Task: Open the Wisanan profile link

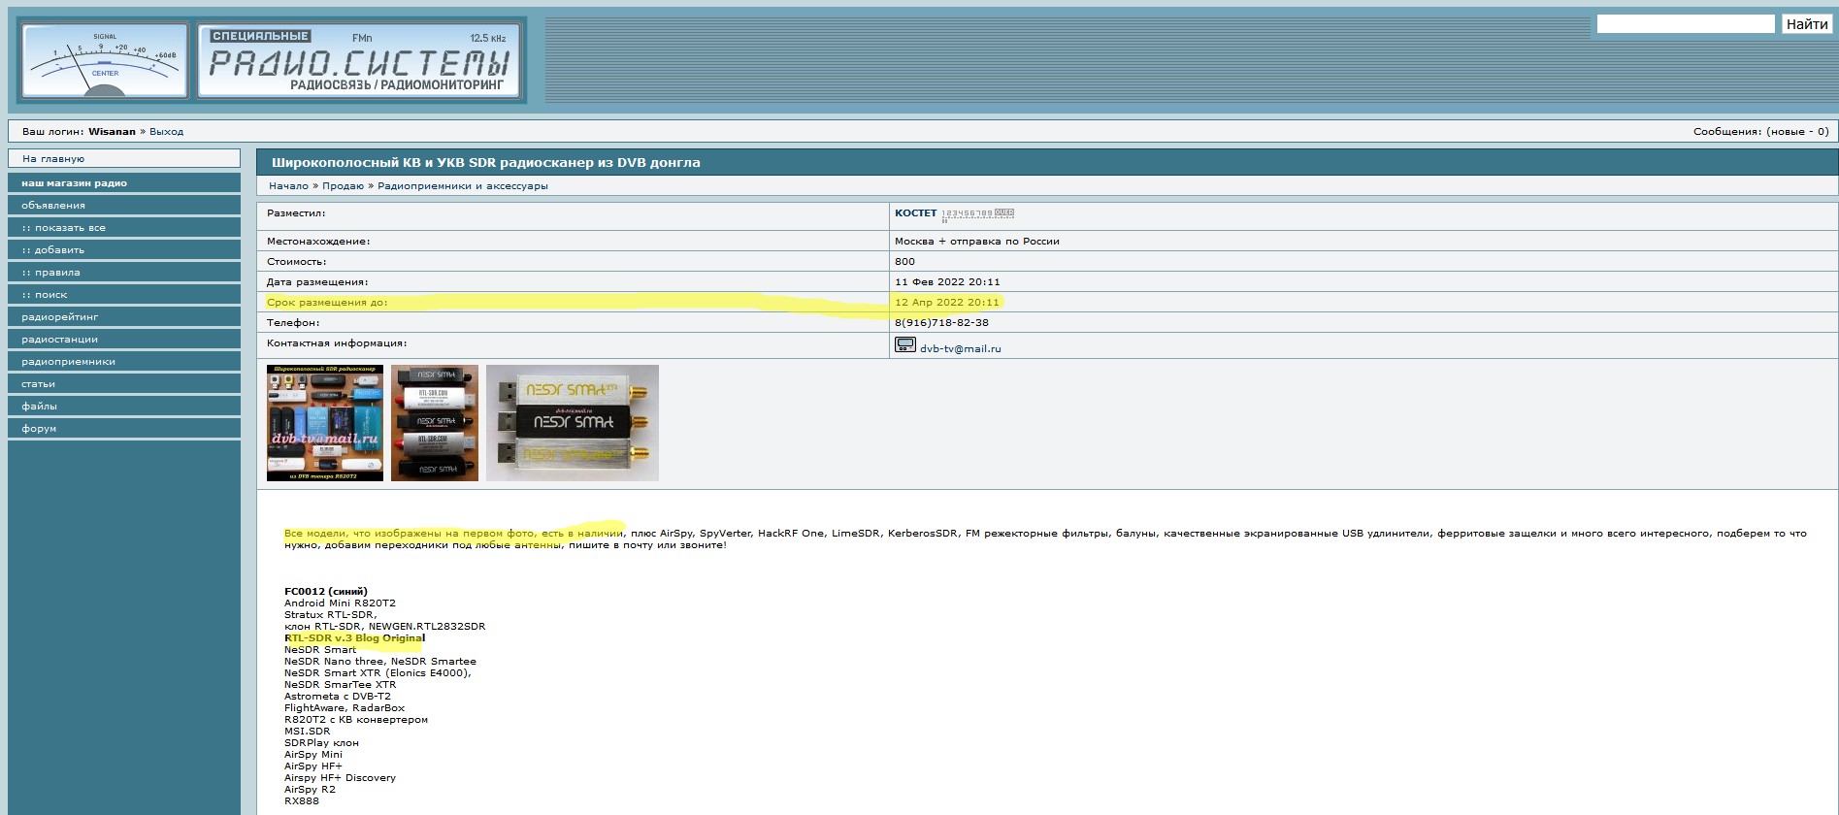Action: (112, 132)
